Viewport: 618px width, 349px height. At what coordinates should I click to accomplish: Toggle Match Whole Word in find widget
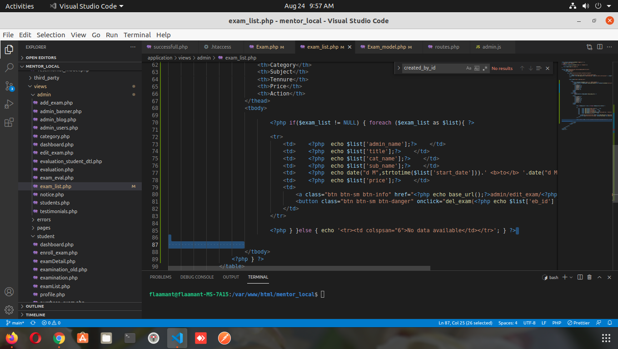click(x=477, y=68)
